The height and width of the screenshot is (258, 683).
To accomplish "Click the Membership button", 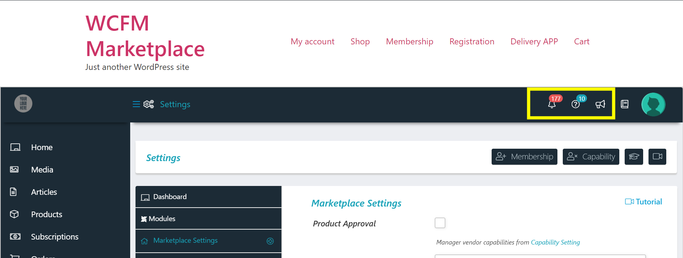I will click(x=524, y=157).
